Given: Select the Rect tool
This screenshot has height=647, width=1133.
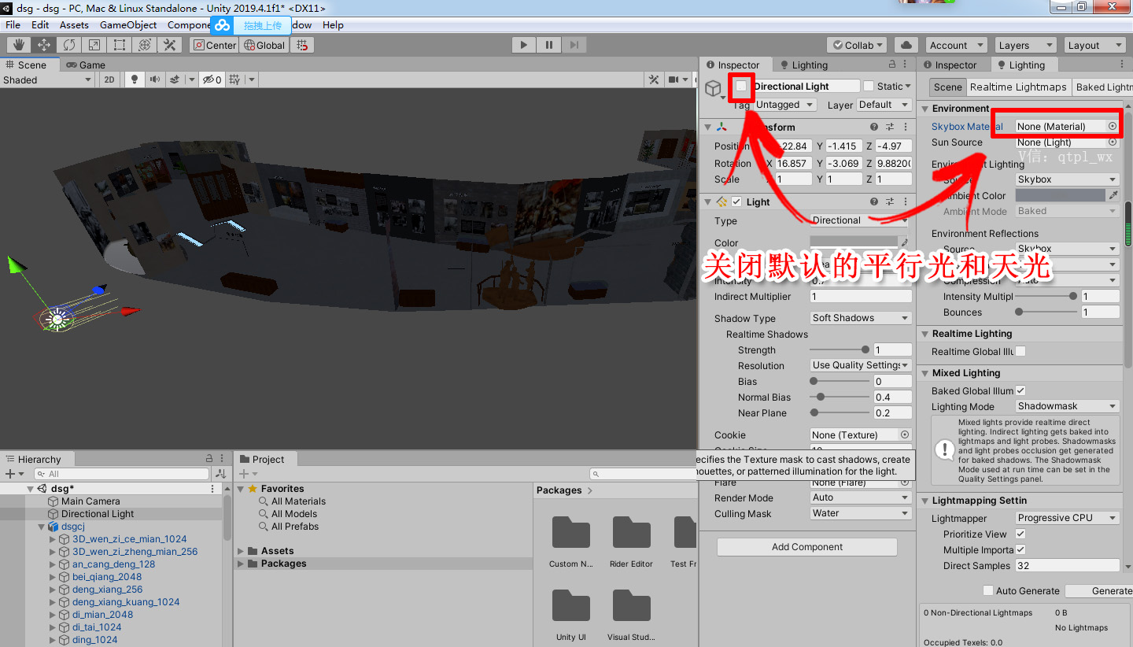Looking at the screenshot, I should click(120, 45).
